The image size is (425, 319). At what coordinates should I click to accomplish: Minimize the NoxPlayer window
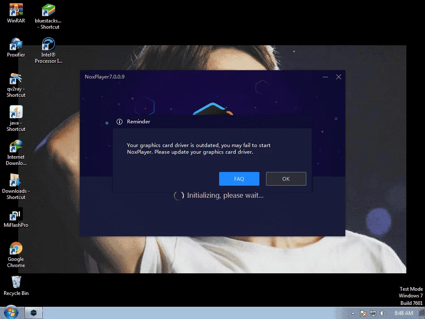point(325,77)
